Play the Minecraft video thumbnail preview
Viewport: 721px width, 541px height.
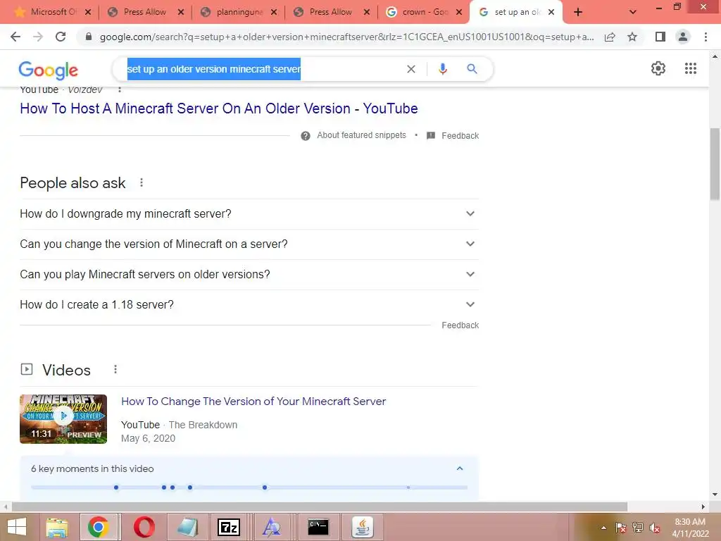(63, 418)
